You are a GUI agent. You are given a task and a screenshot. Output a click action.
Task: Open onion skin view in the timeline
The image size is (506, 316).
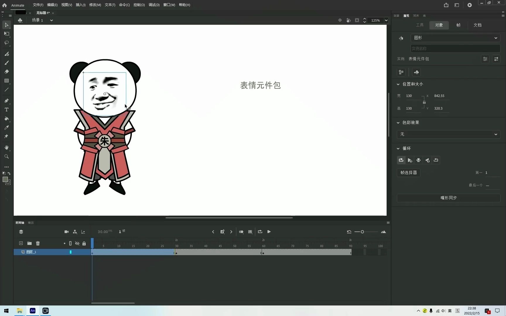tap(241, 231)
